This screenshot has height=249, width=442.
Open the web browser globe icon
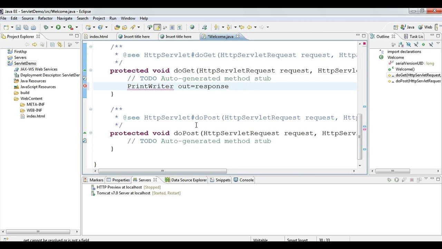[x=192, y=27]
